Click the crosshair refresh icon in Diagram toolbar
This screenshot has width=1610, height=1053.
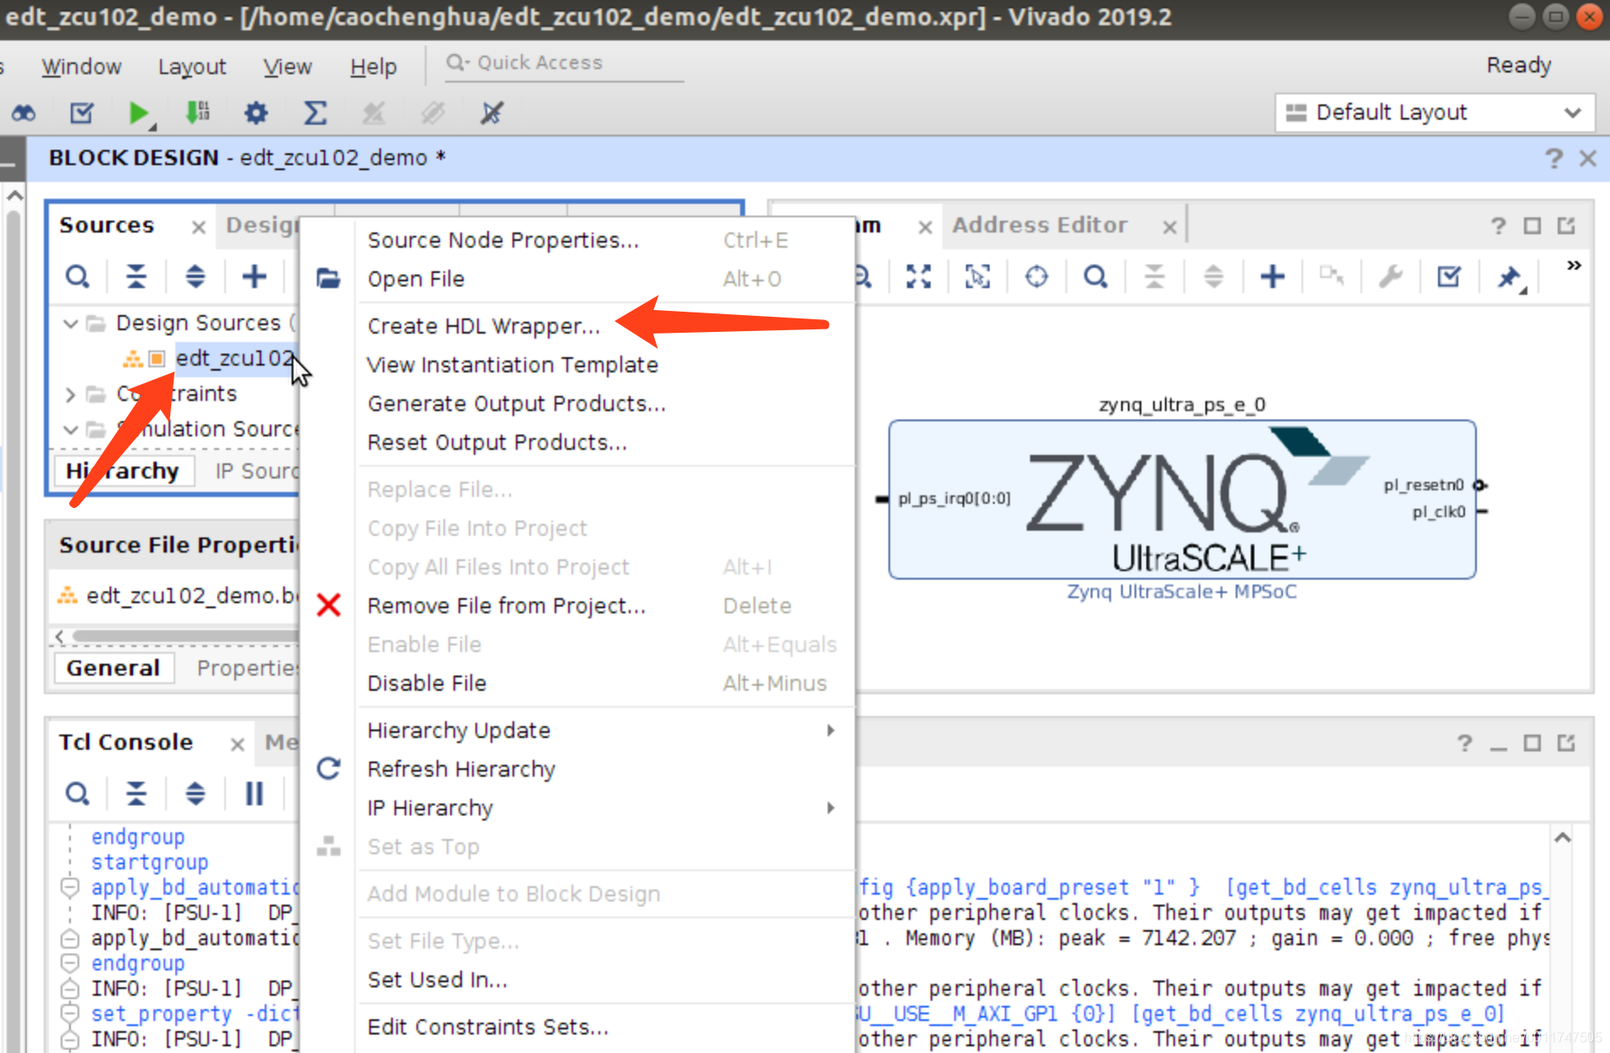[1037, 276]
